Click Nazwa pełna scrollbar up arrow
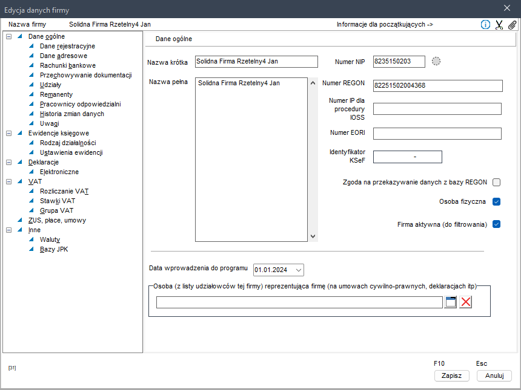Screen dimensions: 521x390 click(313, 83)
